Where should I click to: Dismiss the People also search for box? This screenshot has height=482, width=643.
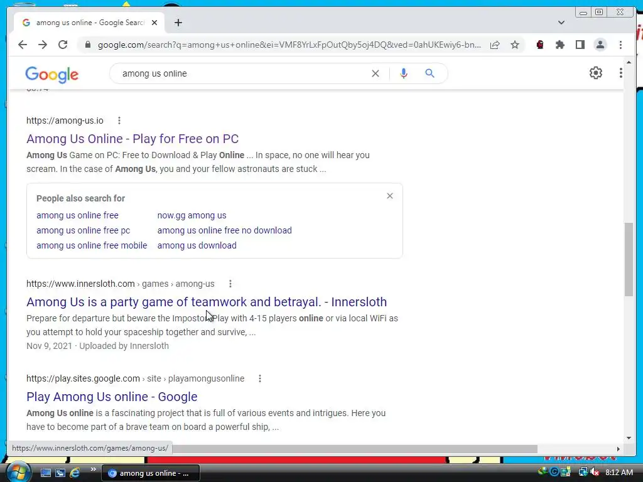tap(389, 196)
